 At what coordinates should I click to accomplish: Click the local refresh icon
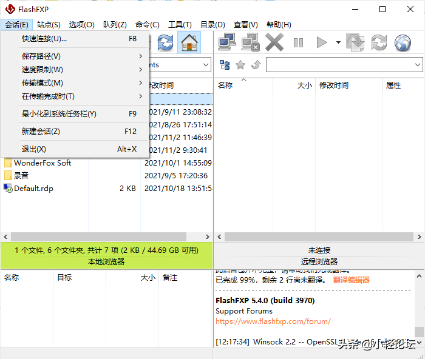[165, 42]
